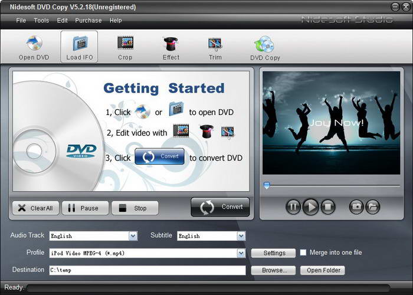Click the Open Folder button
The image size is (413, 295).
coord(322,270)
